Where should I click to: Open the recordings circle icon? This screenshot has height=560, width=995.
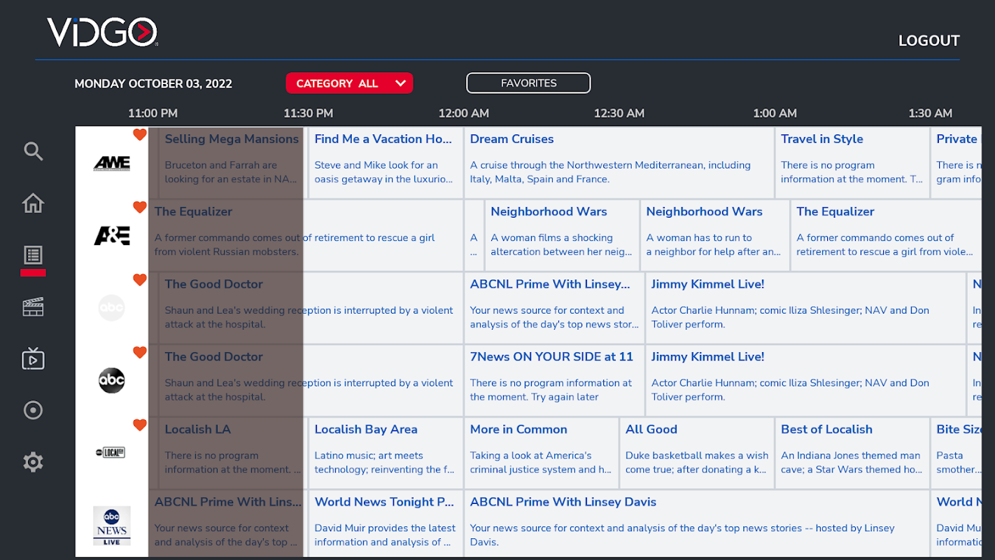point(33,410)
